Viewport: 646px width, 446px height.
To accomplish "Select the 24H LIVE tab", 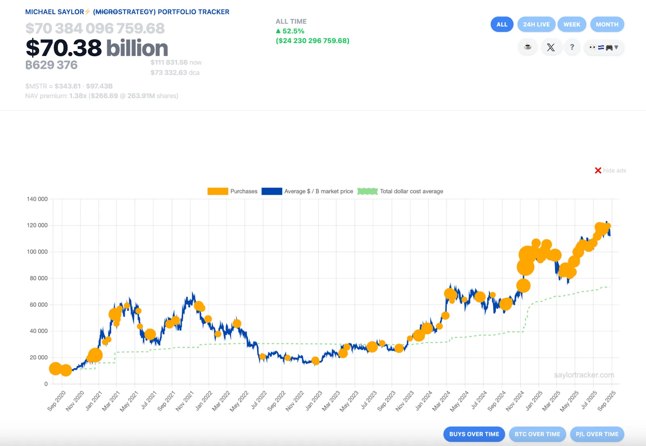I will point(536,24).
